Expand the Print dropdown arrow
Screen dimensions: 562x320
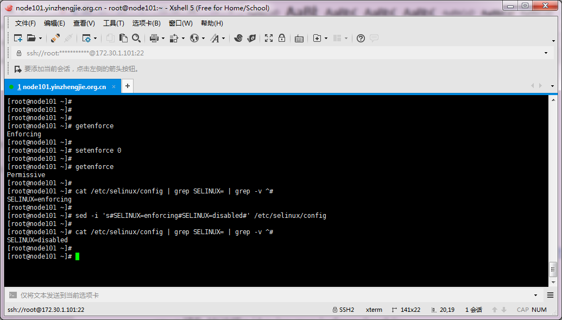point(163,39)
